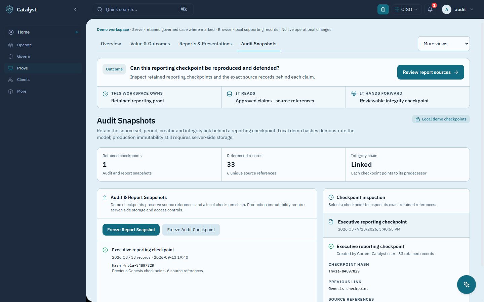Focus the Quick search field

[x=143, y=9]
